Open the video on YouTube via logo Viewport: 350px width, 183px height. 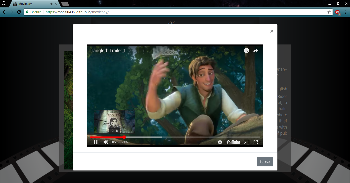click(x=233, y=142)
